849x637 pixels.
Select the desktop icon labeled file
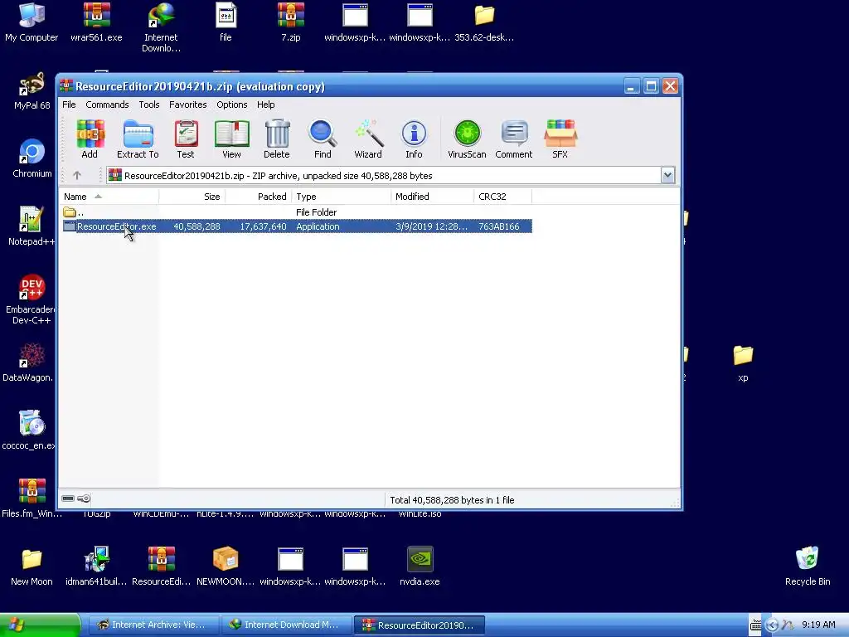(226, 22)
